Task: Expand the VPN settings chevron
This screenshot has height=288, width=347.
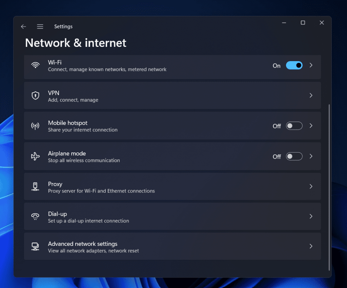Action: [311, 95]
